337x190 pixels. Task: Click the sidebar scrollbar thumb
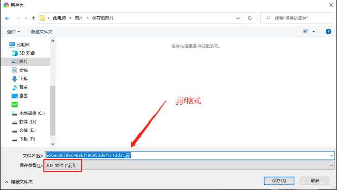pyautogui.click(x=53, y=111)
